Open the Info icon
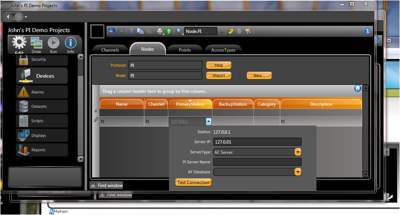Viewport: 400px width, 215px height. tap(71, 44)
